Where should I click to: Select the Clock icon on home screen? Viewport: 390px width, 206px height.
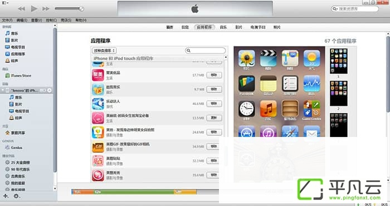coord(246,109)
